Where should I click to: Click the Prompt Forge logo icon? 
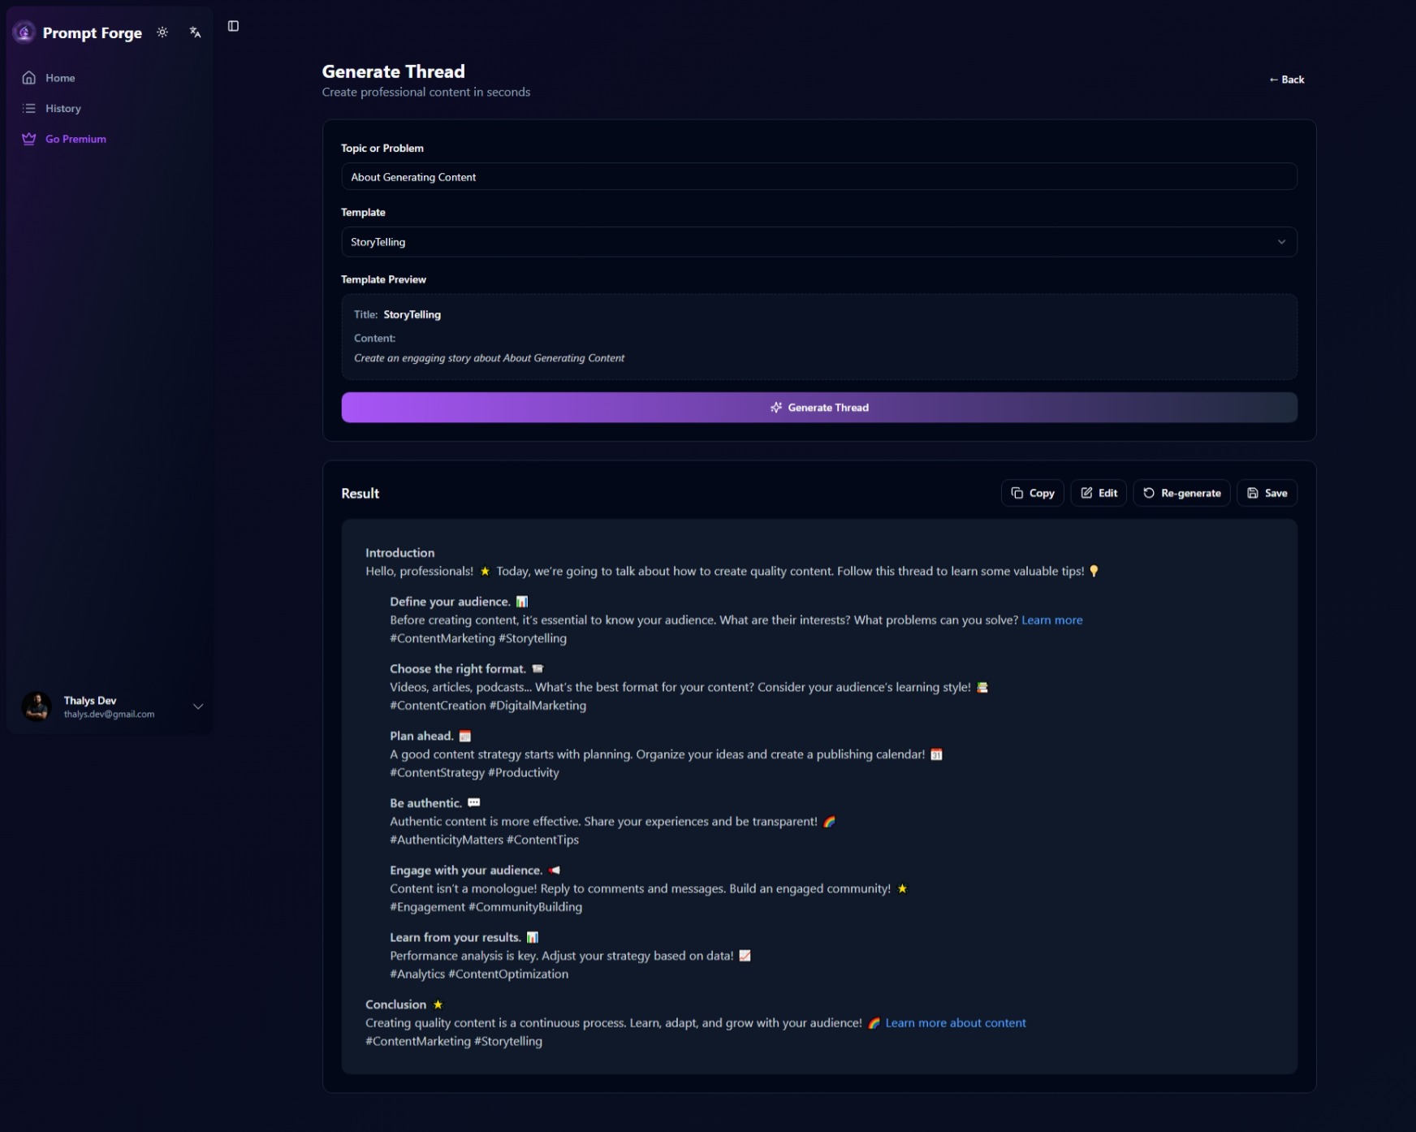click(x=24, y=32)
